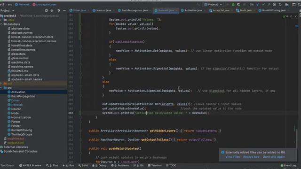301x169 pixels.
Task: Click propagateLayer breadcrumb in navigation bar
Action: point(44,4)
